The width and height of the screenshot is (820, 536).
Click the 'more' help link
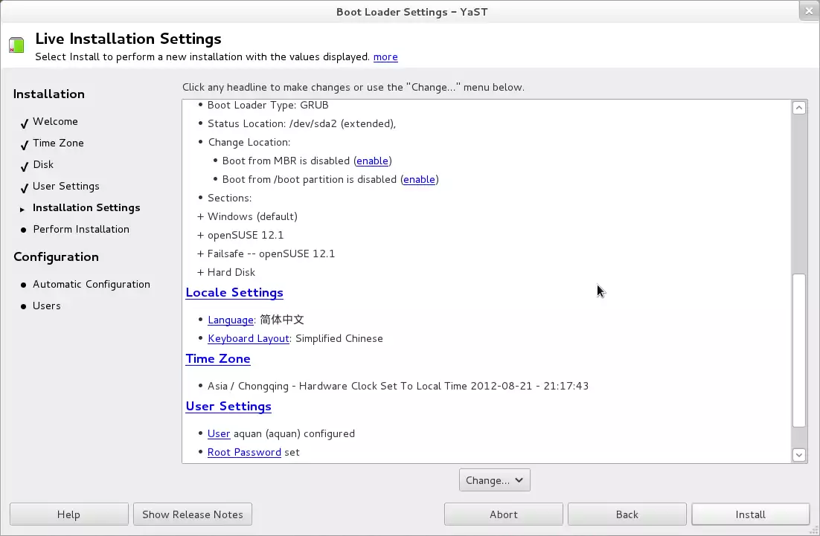point(385,56)
